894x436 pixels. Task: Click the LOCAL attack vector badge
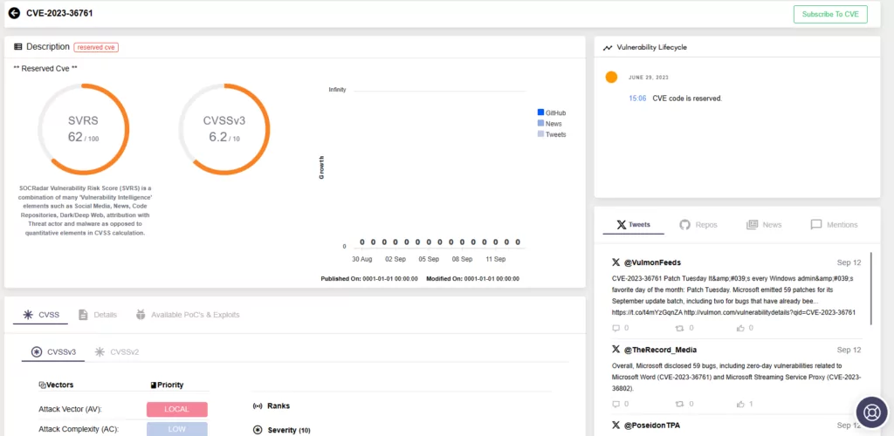pos(176,409)
